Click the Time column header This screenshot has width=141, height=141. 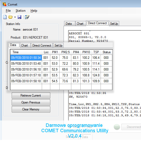pos(26,52)
